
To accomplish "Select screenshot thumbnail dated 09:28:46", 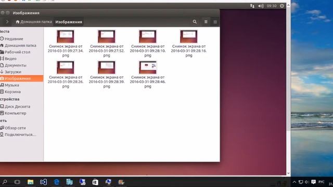I will [148, 67].
